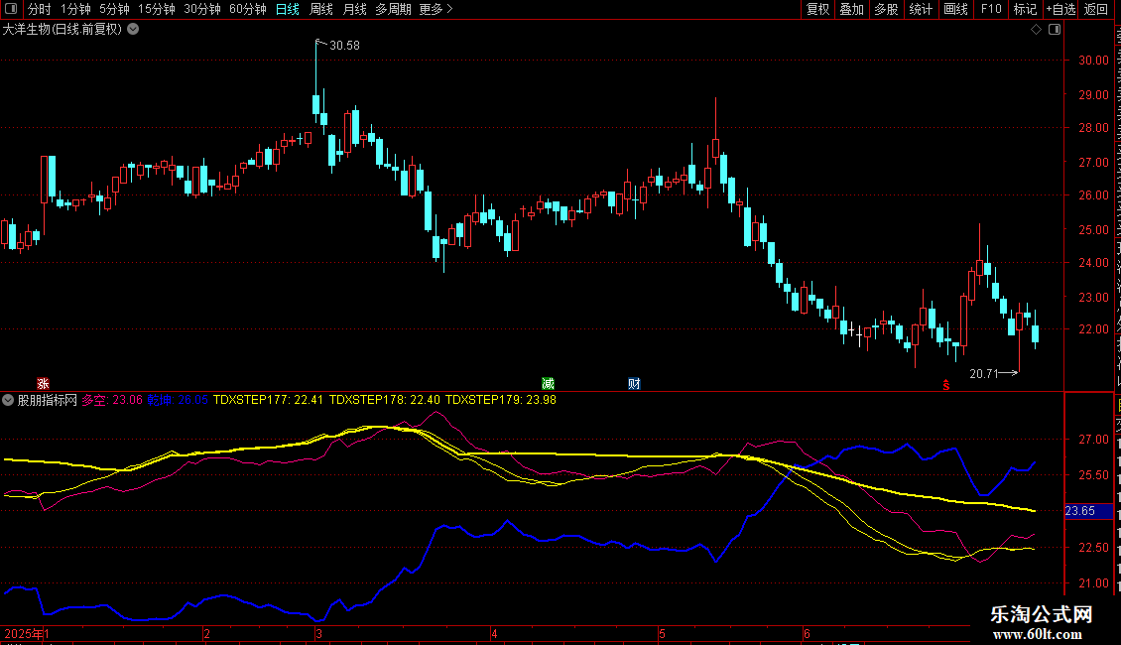Select the 15分钟 period tab
The image size is (1121, 645).
point(157,9)
